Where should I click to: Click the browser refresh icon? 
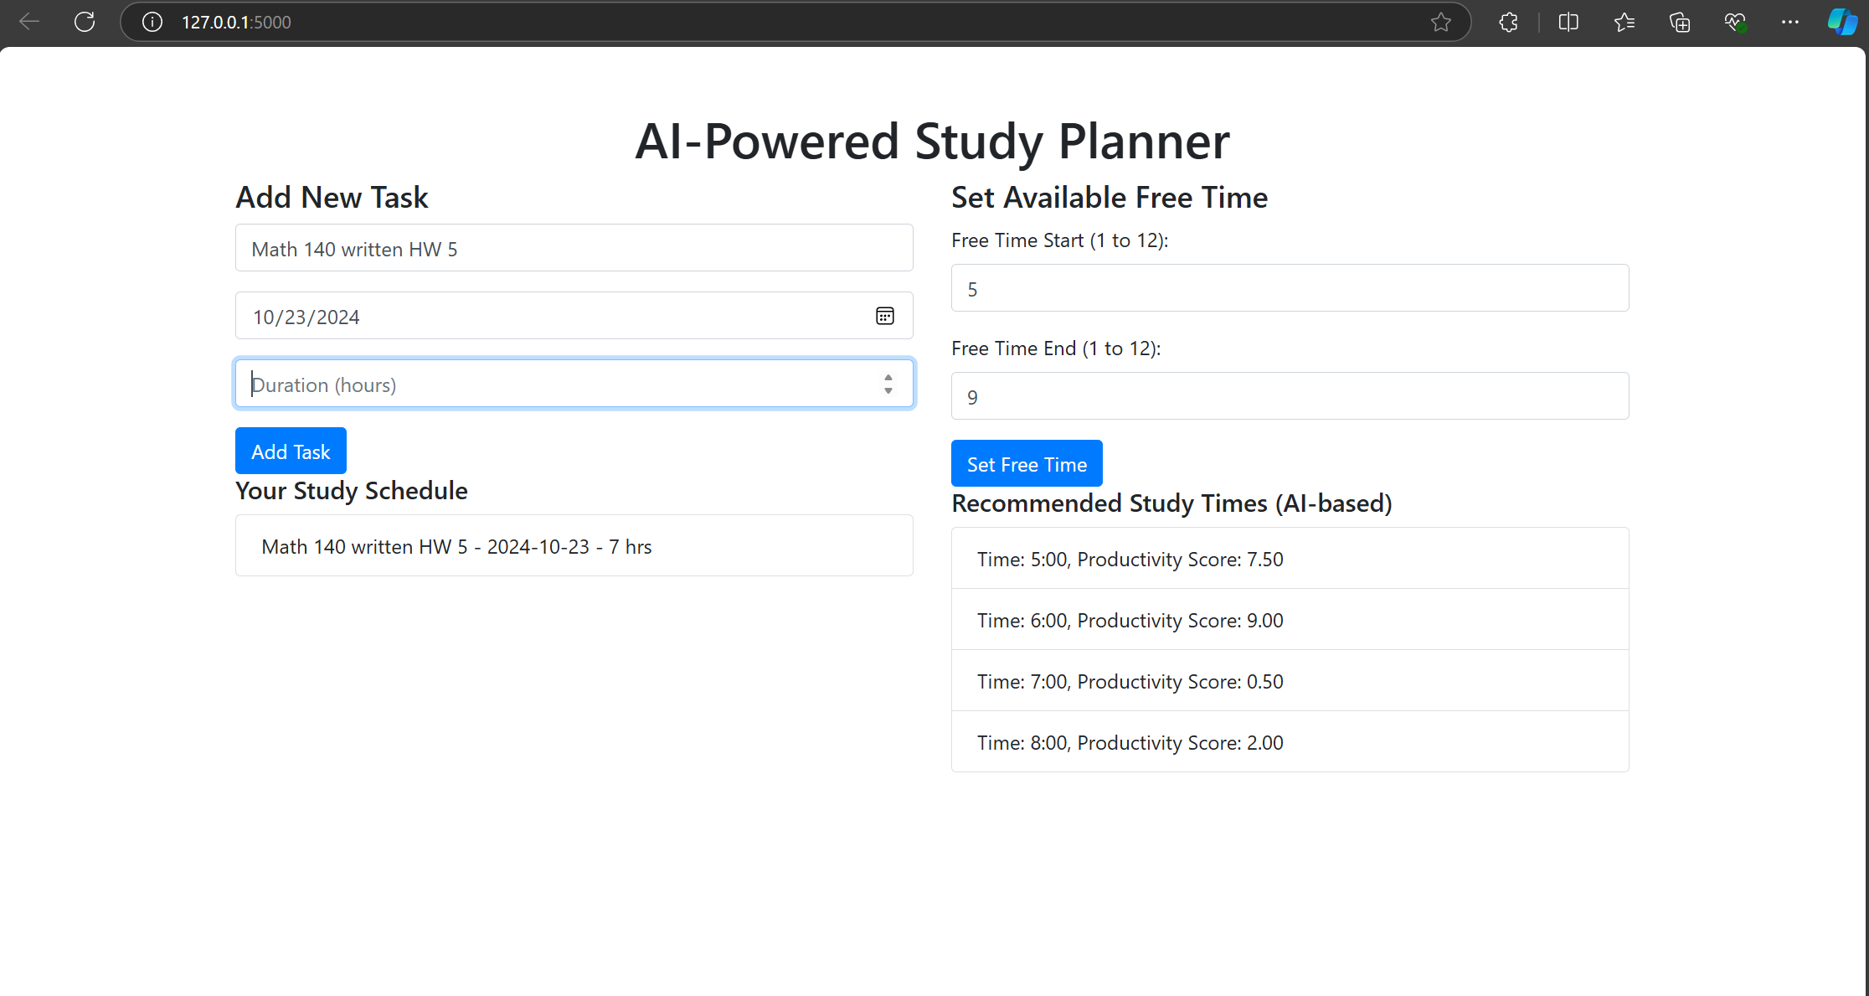(x=85, y=22)
